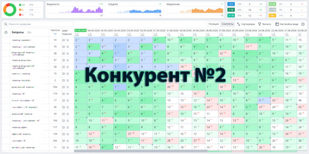
Task: Click the orange icon next to 8
Action: [x=20, y=10]
